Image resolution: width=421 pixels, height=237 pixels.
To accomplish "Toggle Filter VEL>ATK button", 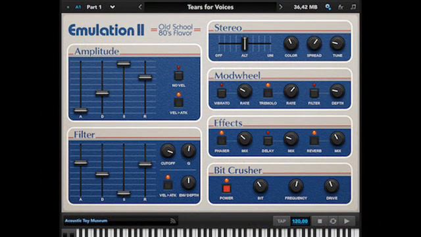I will pos(168,185).
